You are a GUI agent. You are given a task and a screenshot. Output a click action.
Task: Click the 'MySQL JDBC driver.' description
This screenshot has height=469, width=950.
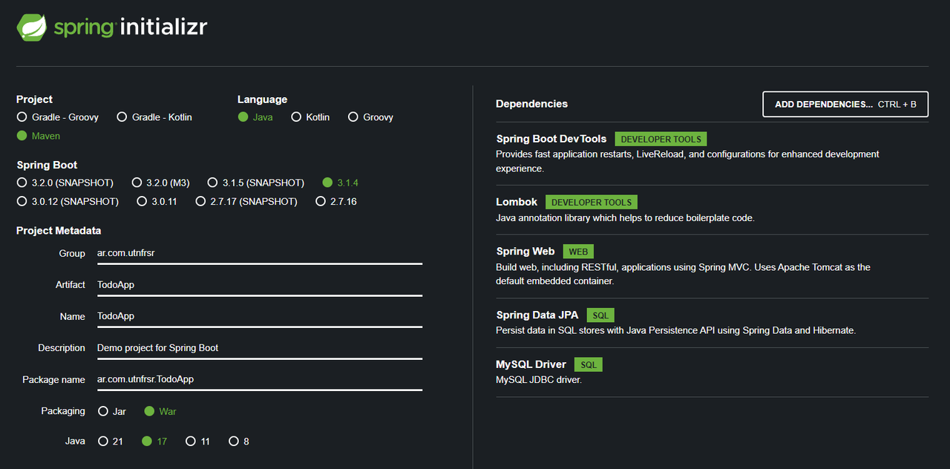pos(539,380)
